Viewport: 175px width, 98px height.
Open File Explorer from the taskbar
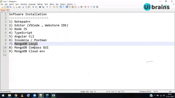tap(10, 96)
